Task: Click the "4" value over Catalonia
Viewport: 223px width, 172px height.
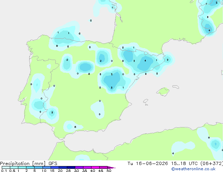Action: (x=145, y=61)
